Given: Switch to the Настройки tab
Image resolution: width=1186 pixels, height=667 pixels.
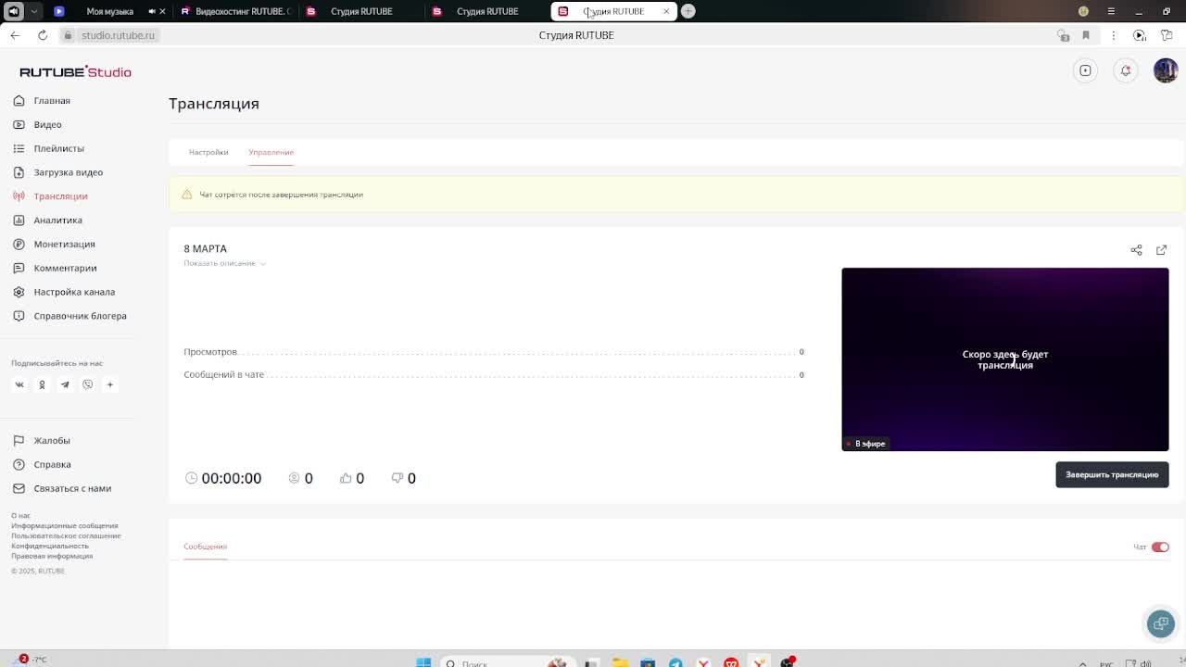Looking at the screenshot, I should (x=208, y=152).
